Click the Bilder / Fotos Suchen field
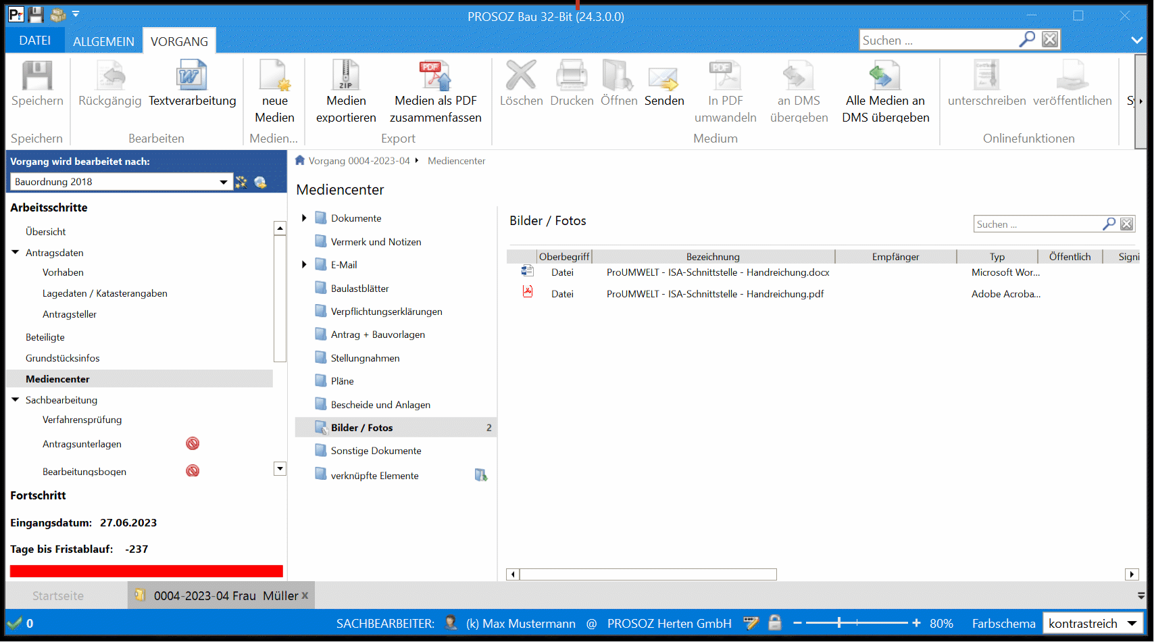The height and width of the screenshot is (642, 1154). pos(1037,224)
